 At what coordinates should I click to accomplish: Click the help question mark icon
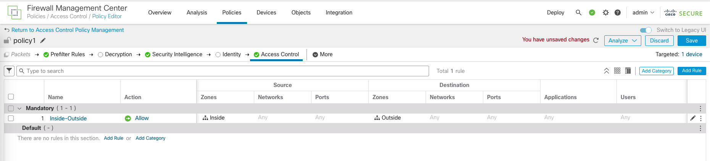click(617, 13)
